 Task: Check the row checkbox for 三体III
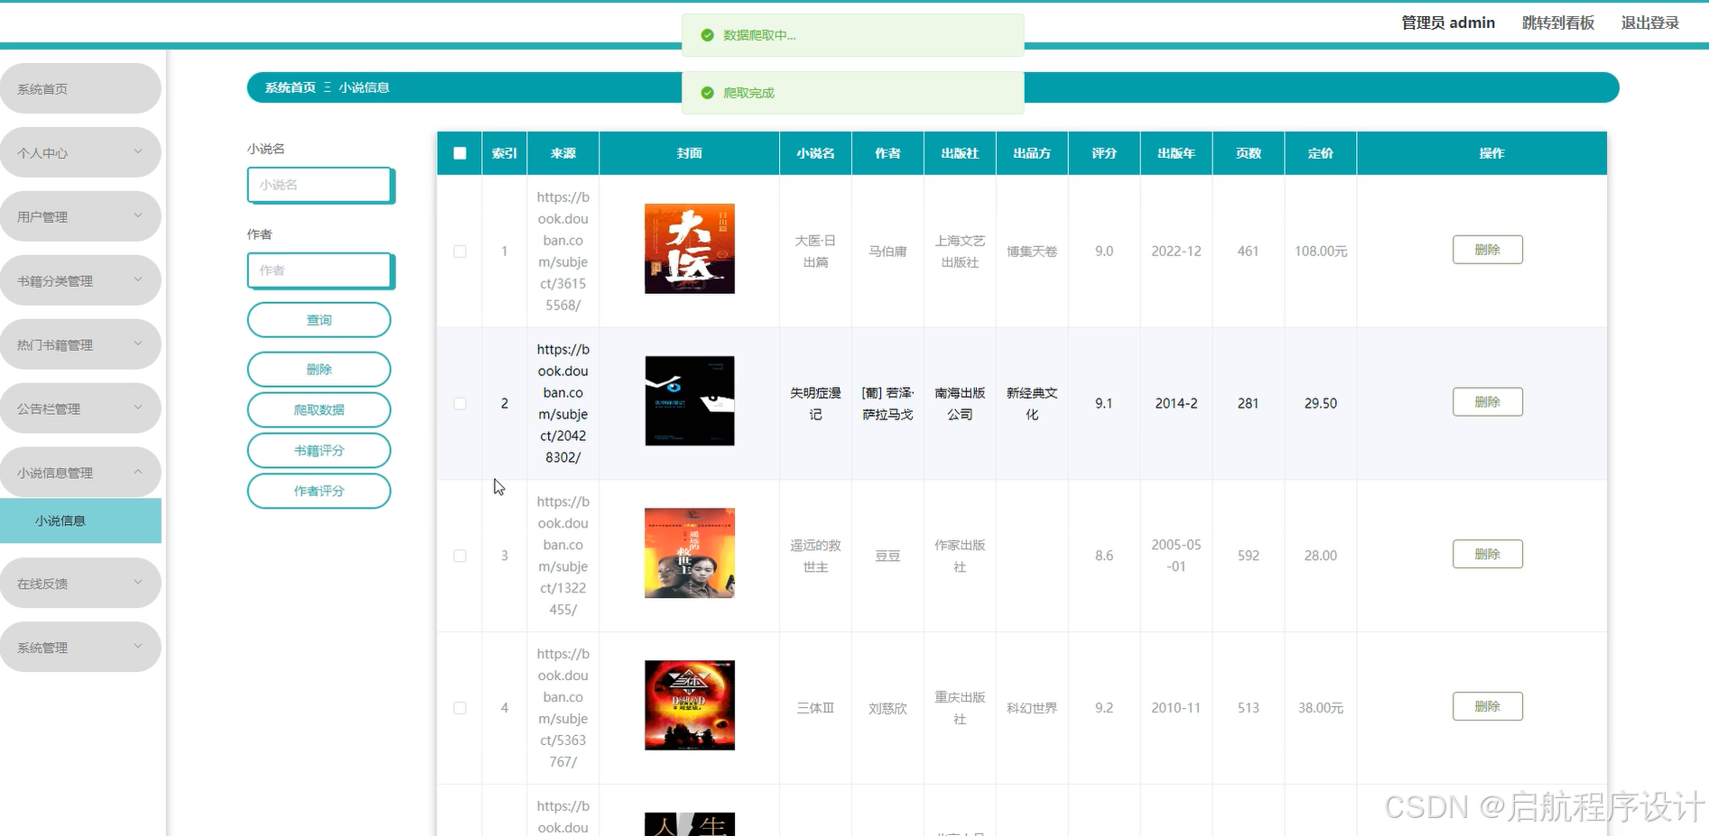click(x=460, y=708)
